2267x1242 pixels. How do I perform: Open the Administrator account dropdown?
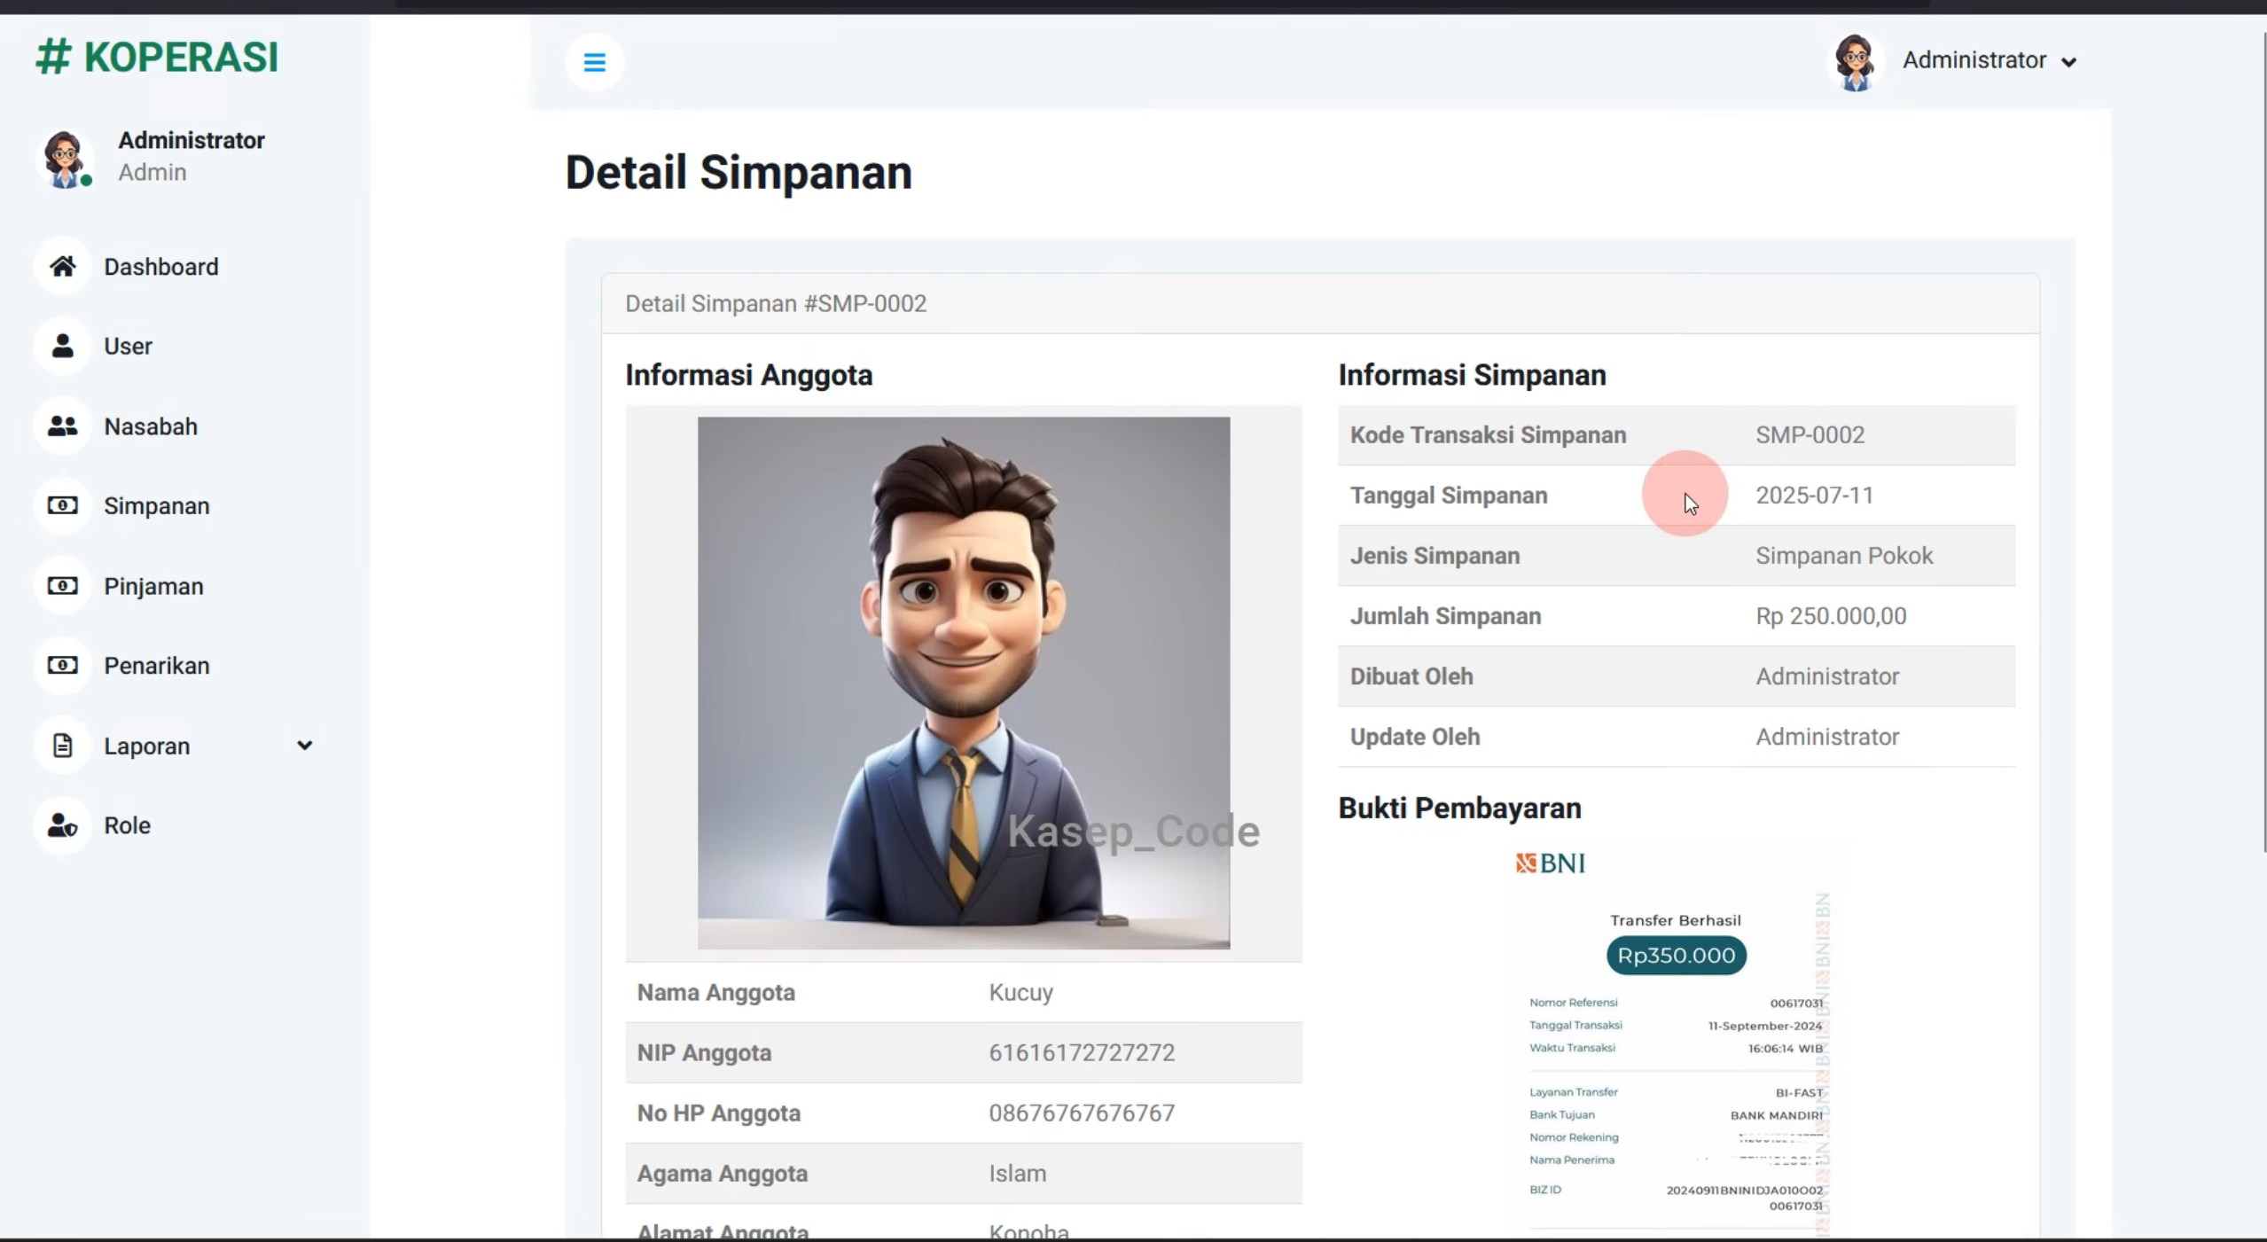(1989, 60)
